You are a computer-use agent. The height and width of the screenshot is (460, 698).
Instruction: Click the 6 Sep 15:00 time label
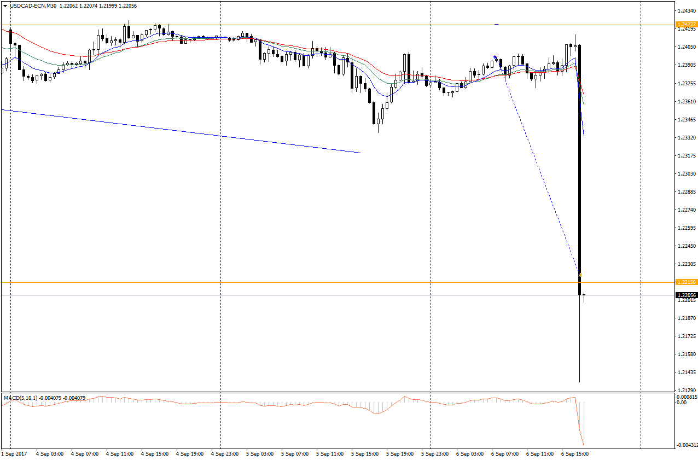[575, 453]
